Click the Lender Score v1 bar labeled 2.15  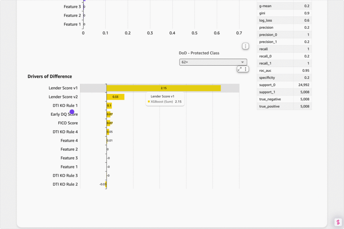click(x=164, y=88)
